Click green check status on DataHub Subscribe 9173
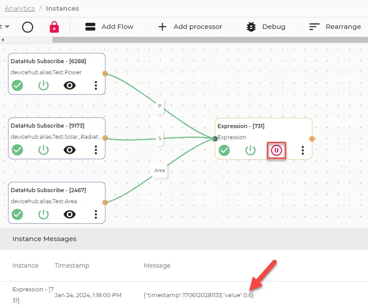The height and width of the screenshot is (306, 368). (17, 150)
